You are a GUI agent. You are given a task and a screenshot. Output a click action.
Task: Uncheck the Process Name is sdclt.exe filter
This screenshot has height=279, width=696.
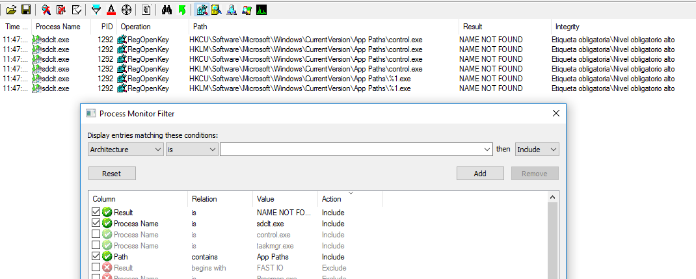(96, 224)
